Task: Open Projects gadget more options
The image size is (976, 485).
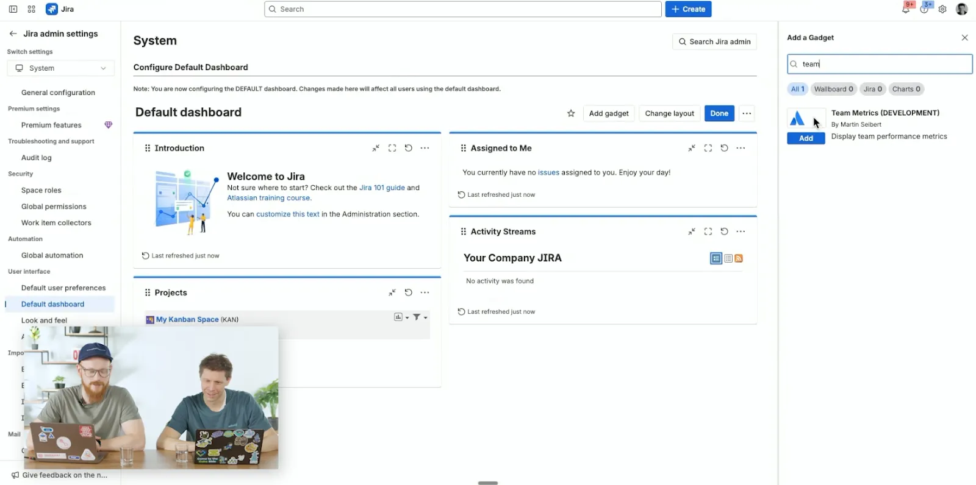Action: pos(425,292)
